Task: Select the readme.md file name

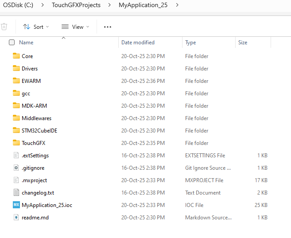Action: tap(35, 218)
